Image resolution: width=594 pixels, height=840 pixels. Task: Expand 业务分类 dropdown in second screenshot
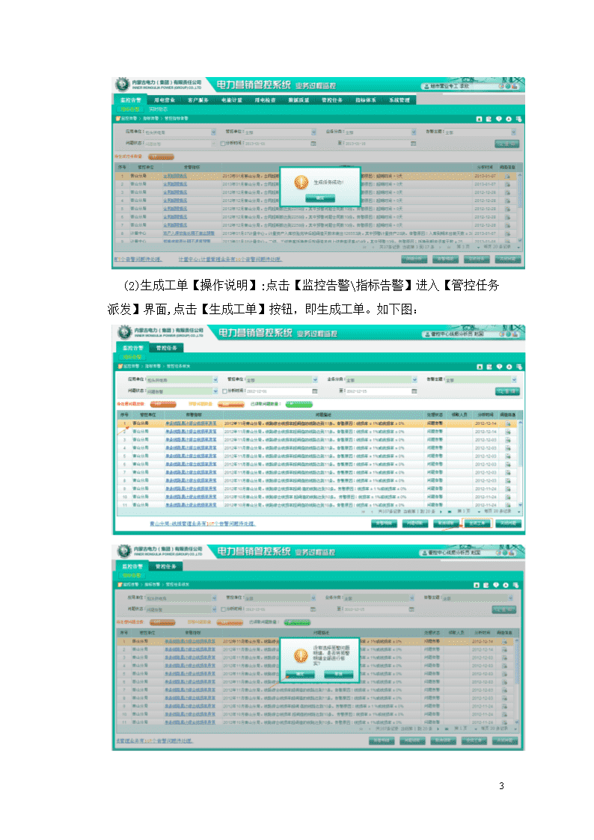(414, 380)
